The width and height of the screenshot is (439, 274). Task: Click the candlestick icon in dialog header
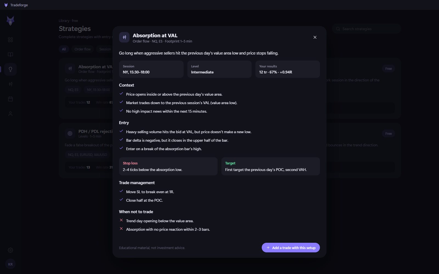click(x=124, y=37)
